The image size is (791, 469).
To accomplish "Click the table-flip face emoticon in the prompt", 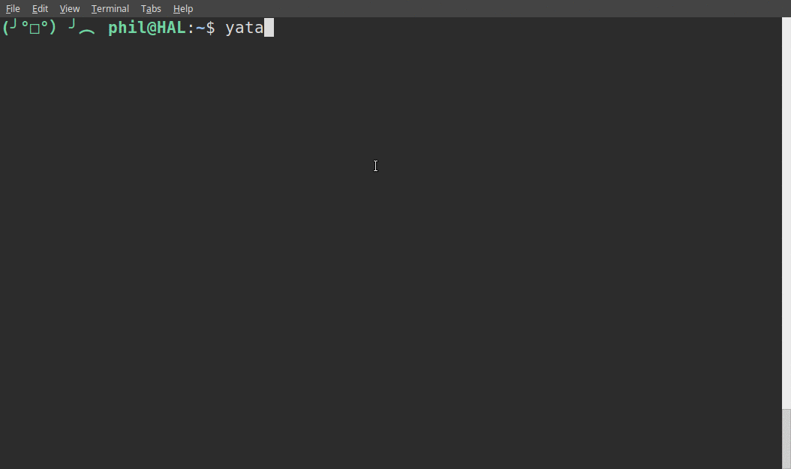I will [29, 27].
